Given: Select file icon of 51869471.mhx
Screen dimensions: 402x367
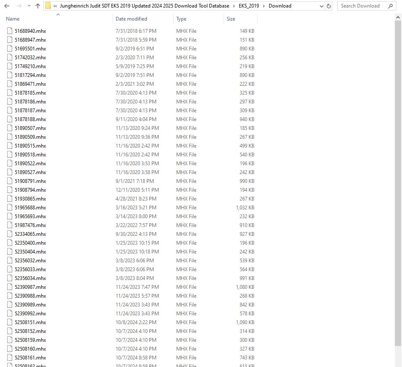Looking at the screenshot, I should point(10,84).
